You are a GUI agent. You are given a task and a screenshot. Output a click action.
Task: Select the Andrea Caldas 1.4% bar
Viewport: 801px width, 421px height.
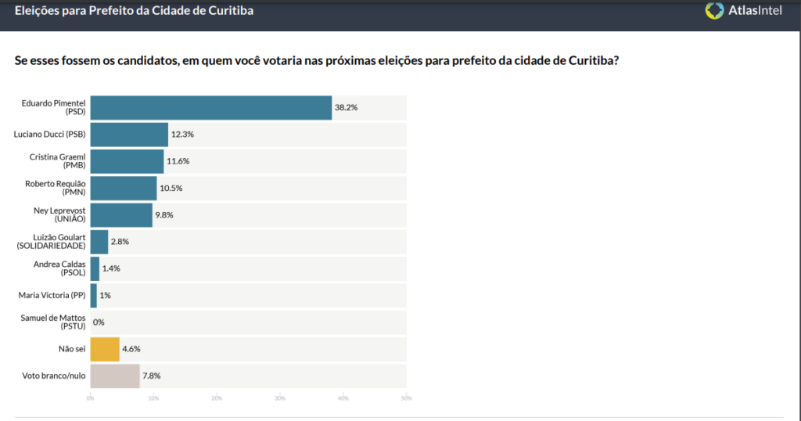pyautogui.click(x=95, y=268)
